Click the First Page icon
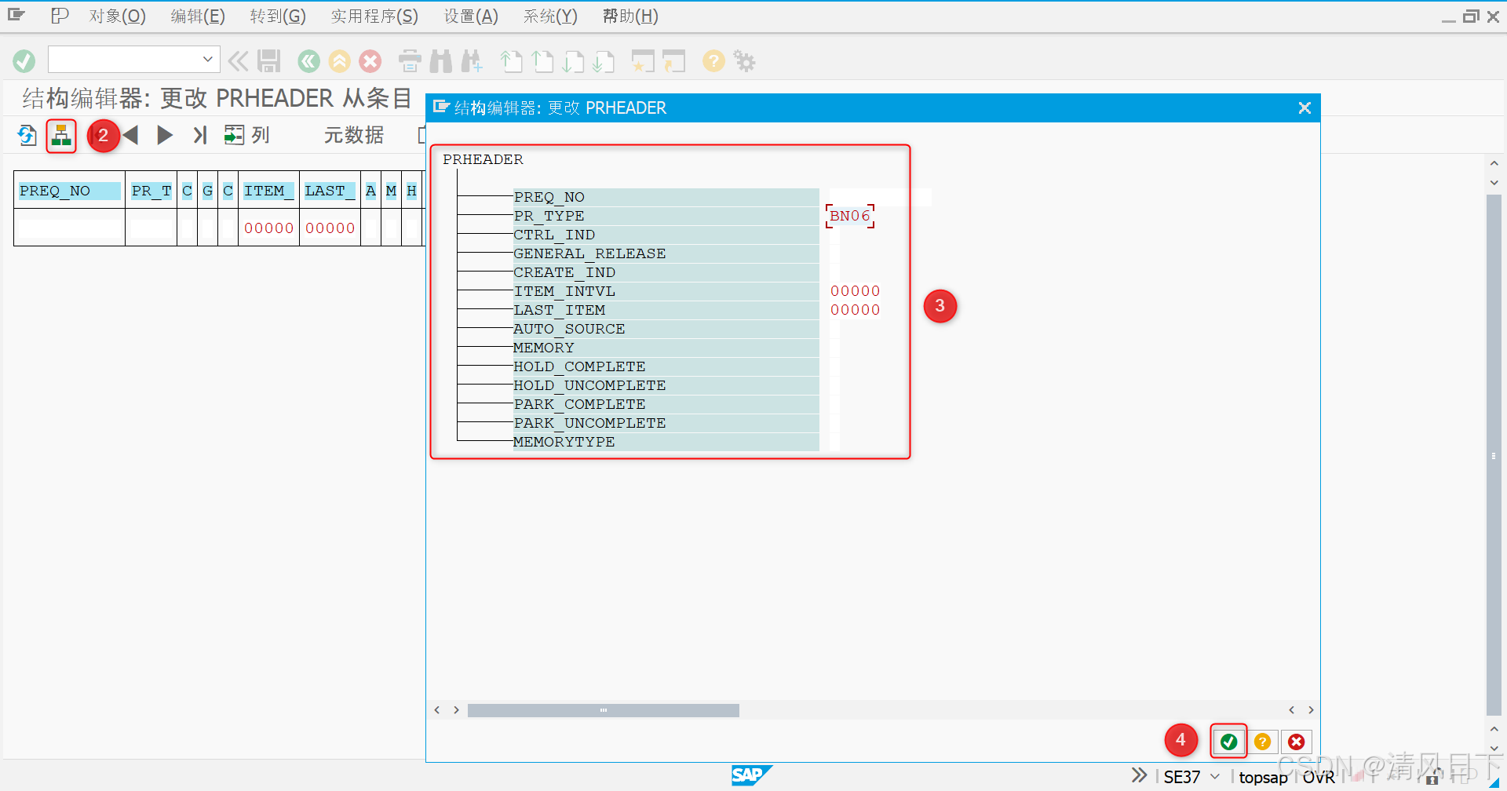1507x791 pixels. [x=511, y=60]
